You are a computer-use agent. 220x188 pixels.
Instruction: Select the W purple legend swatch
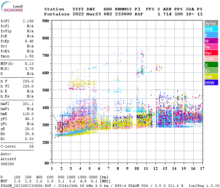pyautogui.click(x=211, y=41)
